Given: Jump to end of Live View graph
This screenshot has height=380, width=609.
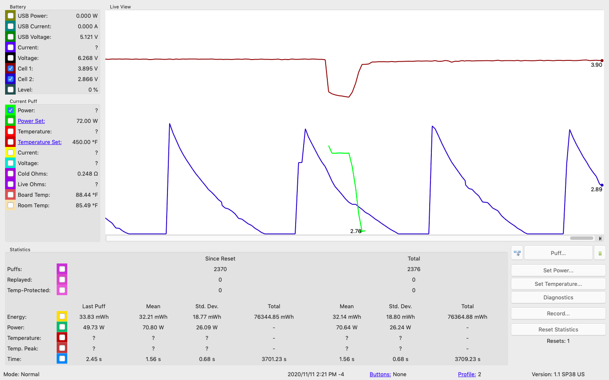Looking at the screenshot, I should coord(600,239).
